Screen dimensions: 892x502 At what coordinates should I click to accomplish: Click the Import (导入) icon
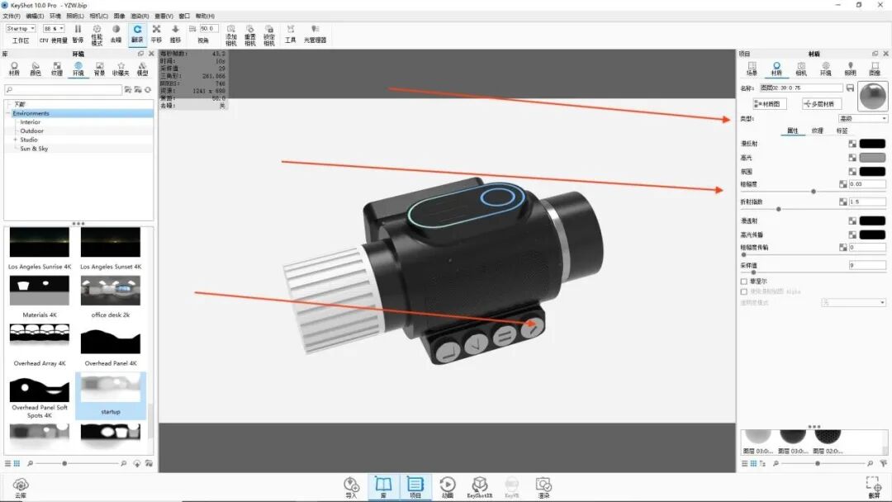(350, 485)
